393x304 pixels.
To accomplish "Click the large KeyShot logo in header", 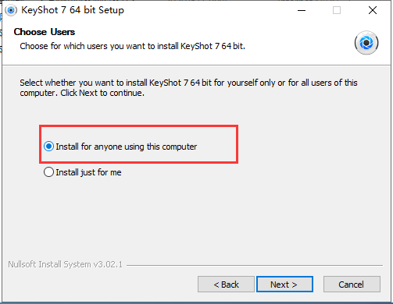I will click(366, 43).
